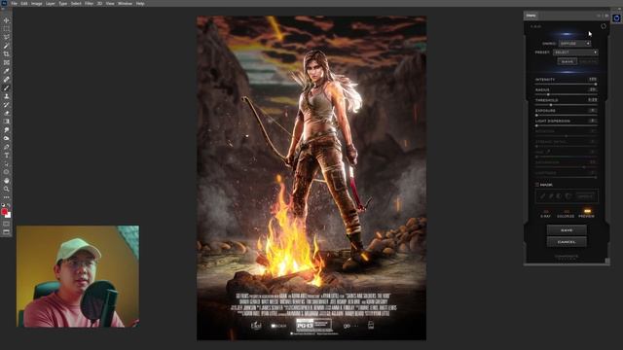The image size is (623, 350).
Task: Open the Layer menu
Action: tap(51, 4)
